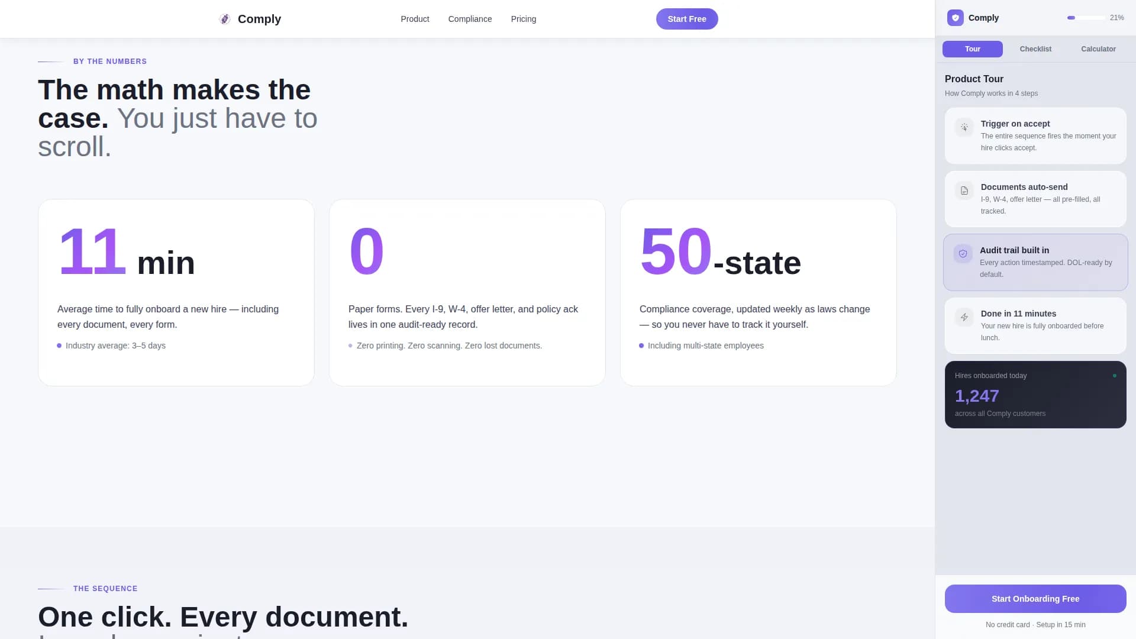This screenshot has width=1136, height=639.
Task: Click the Start Onboarding Free button
Action: 1035,599
